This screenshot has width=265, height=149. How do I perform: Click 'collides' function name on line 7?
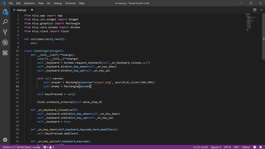[x=37, y=39]
